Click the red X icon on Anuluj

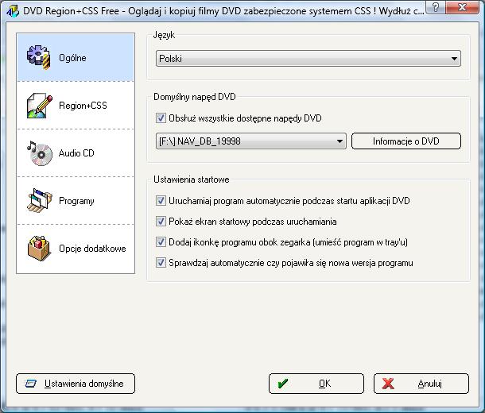click(388, 384)
